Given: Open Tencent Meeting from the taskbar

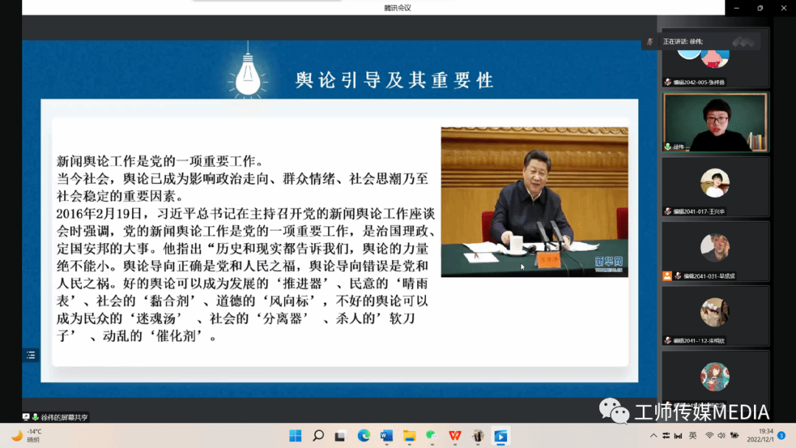Looking at the screenshot, I should pyautogui.click(x=500, y=435).
